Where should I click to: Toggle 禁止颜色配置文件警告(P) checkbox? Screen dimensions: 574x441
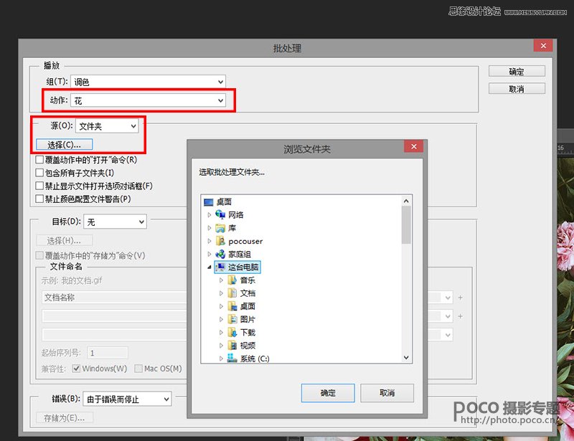click(39, 199)
